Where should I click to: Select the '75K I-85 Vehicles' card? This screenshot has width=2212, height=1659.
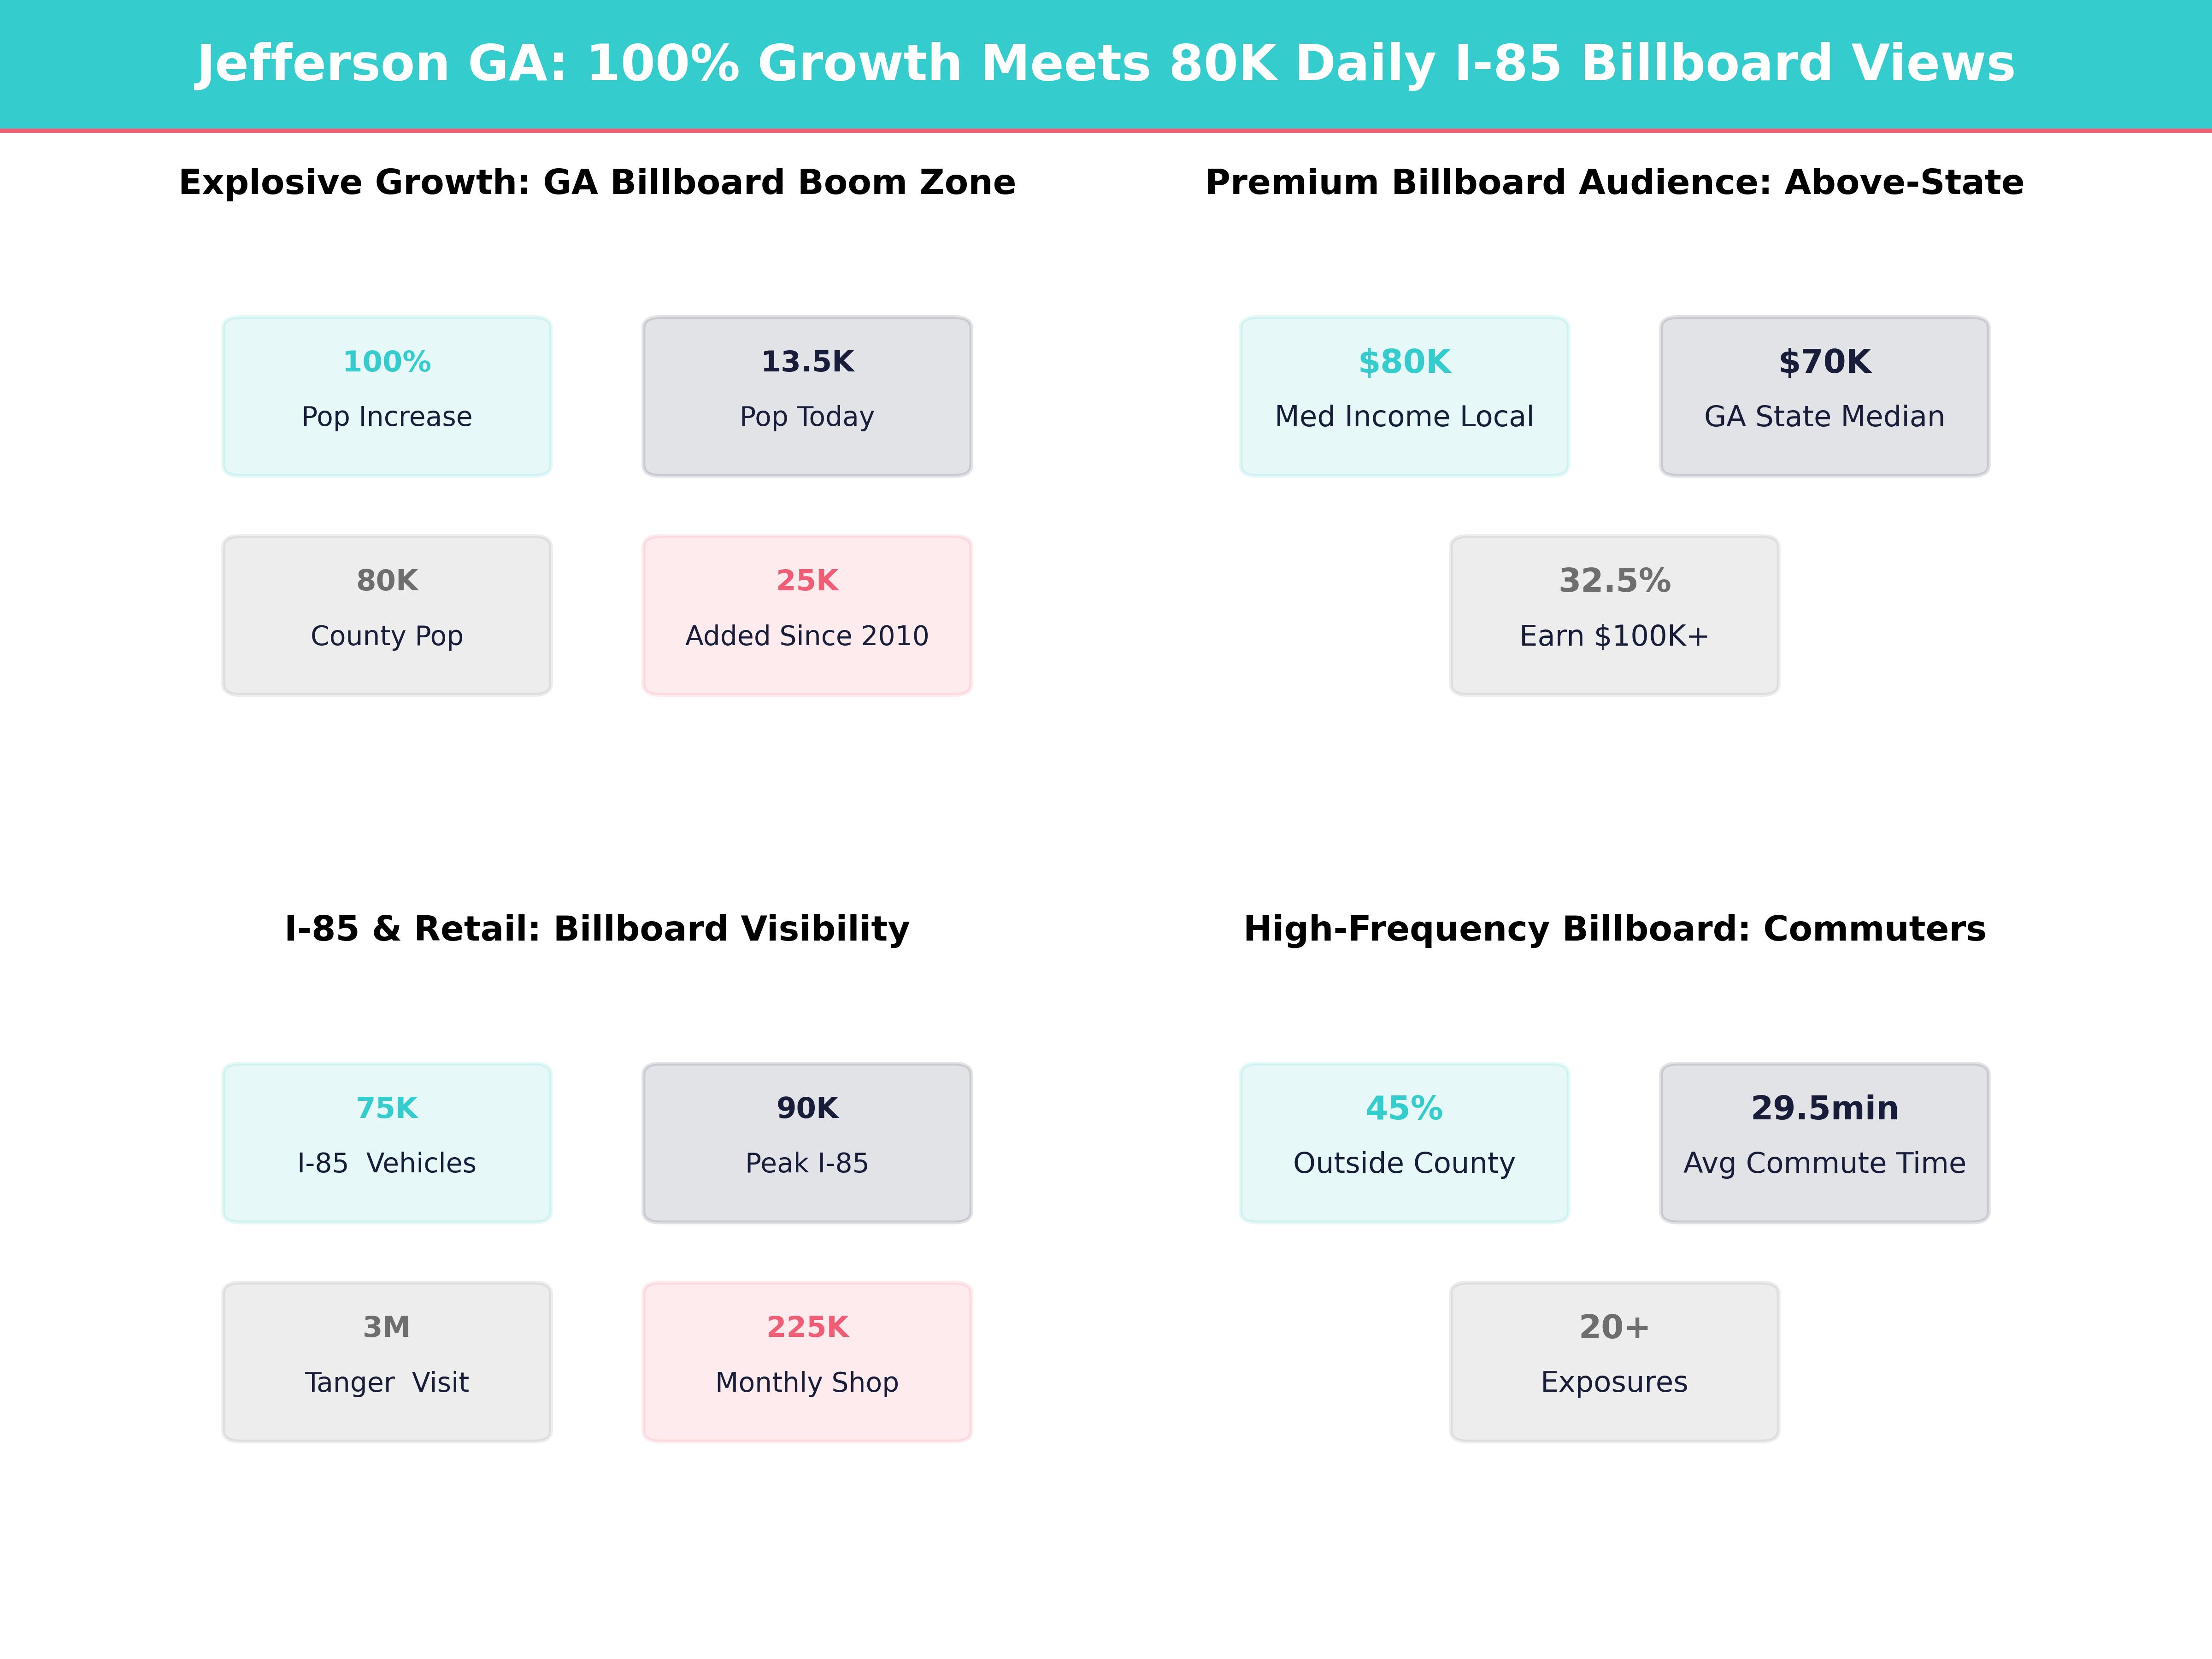click(x=386, y=1142)
